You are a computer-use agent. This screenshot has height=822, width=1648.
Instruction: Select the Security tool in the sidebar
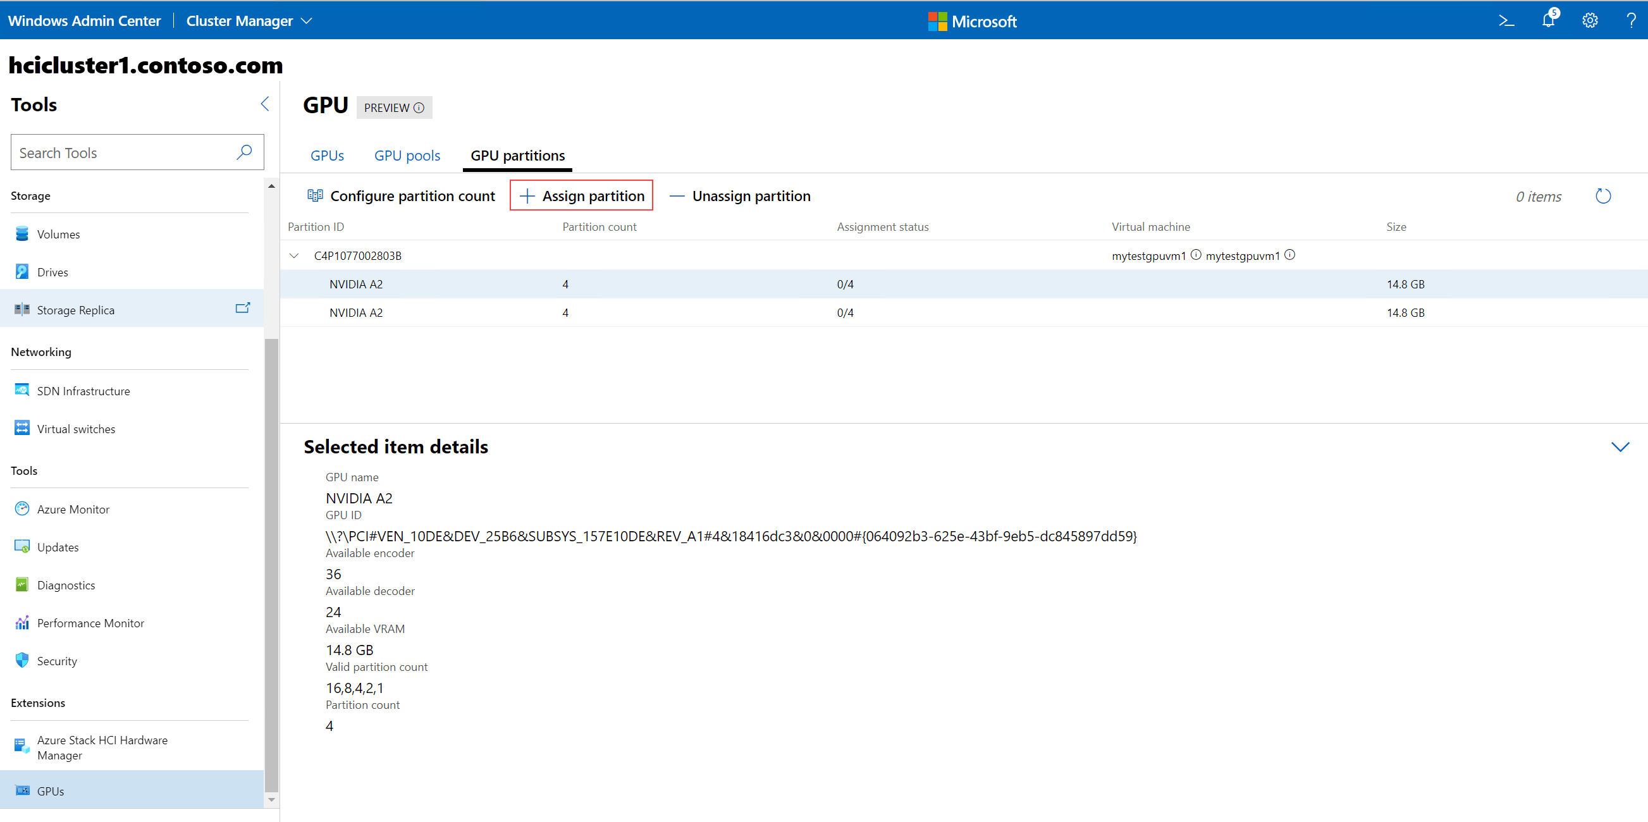click(x=56, y=660)
